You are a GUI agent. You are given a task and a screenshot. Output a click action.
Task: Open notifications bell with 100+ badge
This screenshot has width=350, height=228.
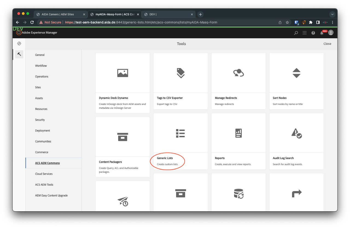tap(322, 33)
